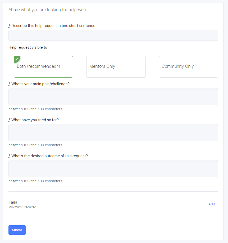Click the required asterisk beside the Describe label

pos(10,25)
